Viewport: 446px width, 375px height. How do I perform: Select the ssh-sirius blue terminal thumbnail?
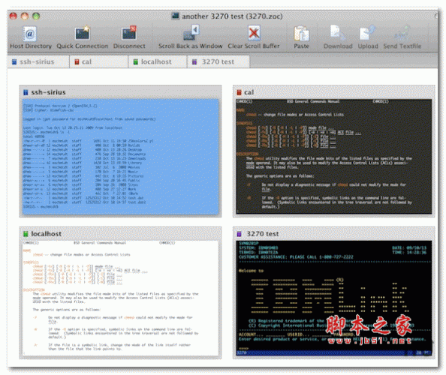121,157
